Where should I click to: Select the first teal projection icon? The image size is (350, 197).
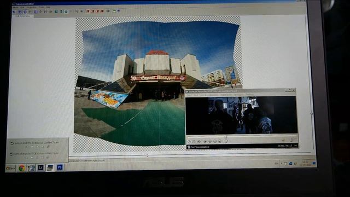coord(56,11)
